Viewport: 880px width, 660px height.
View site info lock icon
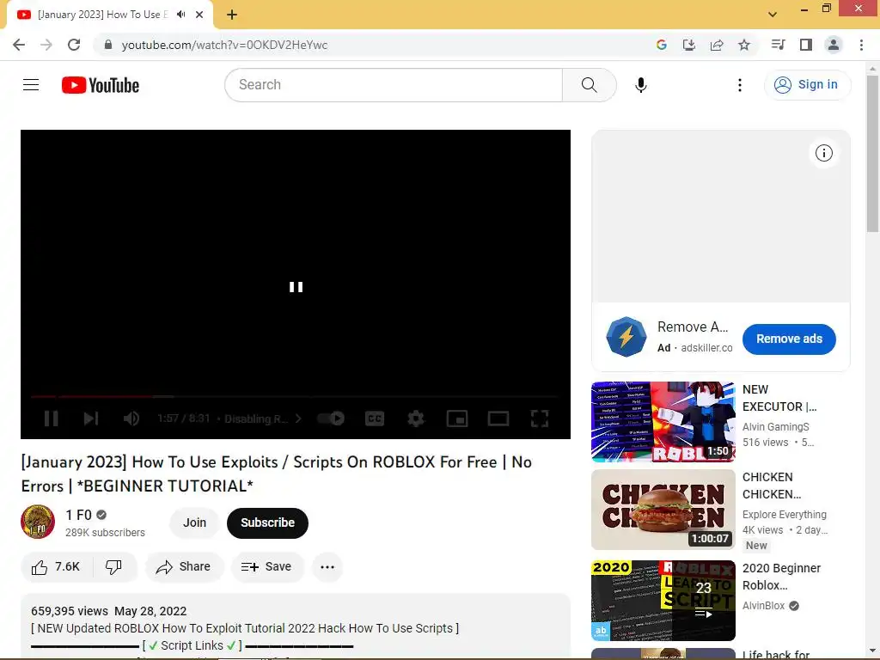click(x=107, y=45)
